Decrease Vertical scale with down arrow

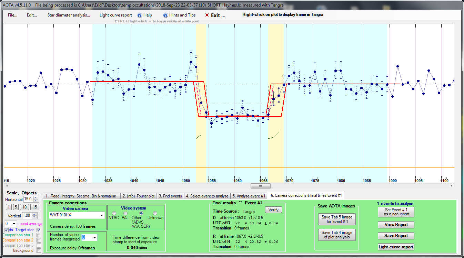34,217
